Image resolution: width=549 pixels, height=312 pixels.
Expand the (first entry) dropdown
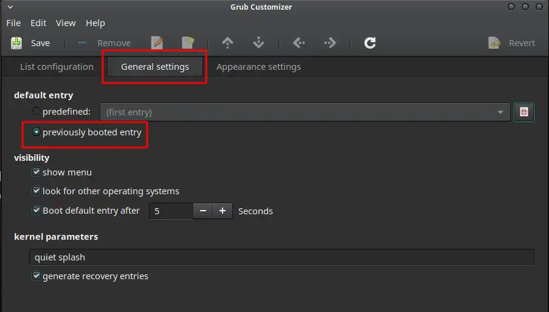[x=305, y=112]
